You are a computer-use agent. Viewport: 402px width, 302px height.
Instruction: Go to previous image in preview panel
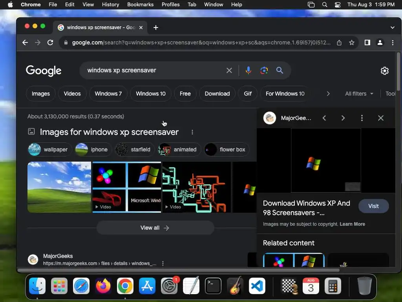pyautogui.click(x=324, y=118)
